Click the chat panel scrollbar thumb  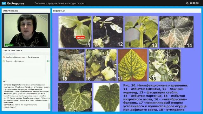49,106
